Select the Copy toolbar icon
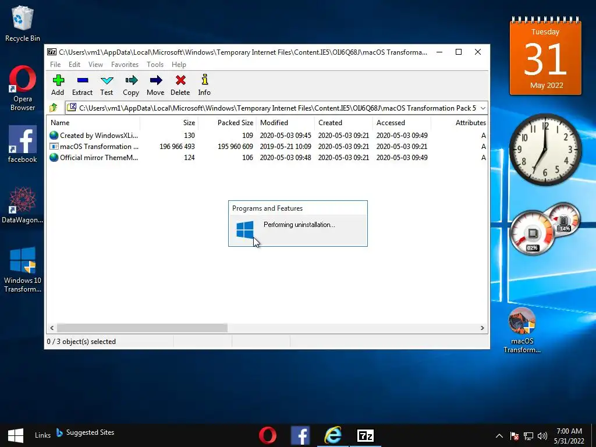The width and height of the screenshot is (596, 447). point(131,85)
